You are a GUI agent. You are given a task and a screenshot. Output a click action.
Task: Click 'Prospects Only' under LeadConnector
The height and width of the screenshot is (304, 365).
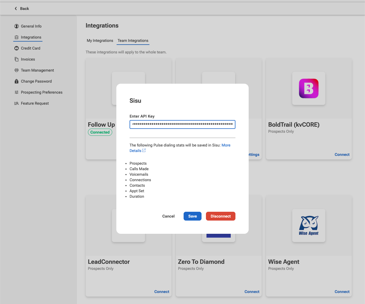(x=101, y=268)
